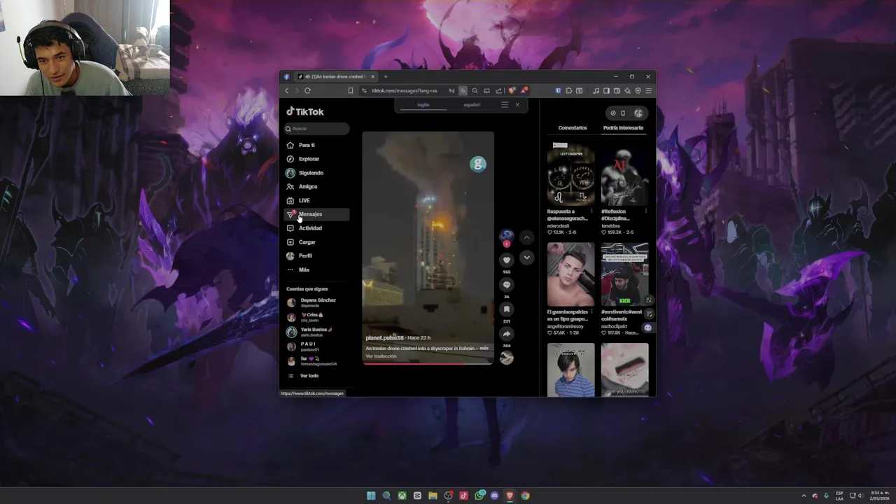The height and width of the screenshot is (504, 896).
Task: Open Windows Start menu
Action: (x=371, y=496)
